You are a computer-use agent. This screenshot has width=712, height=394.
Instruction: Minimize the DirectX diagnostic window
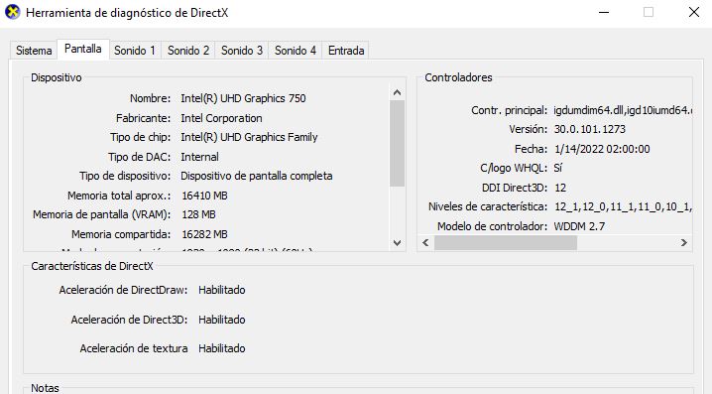tap(604, 12)
